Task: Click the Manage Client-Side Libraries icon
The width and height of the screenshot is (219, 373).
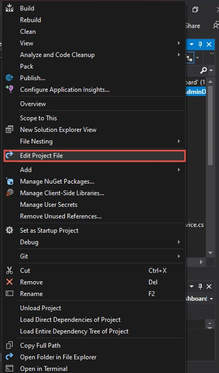Action: click(x=9, y=193)
